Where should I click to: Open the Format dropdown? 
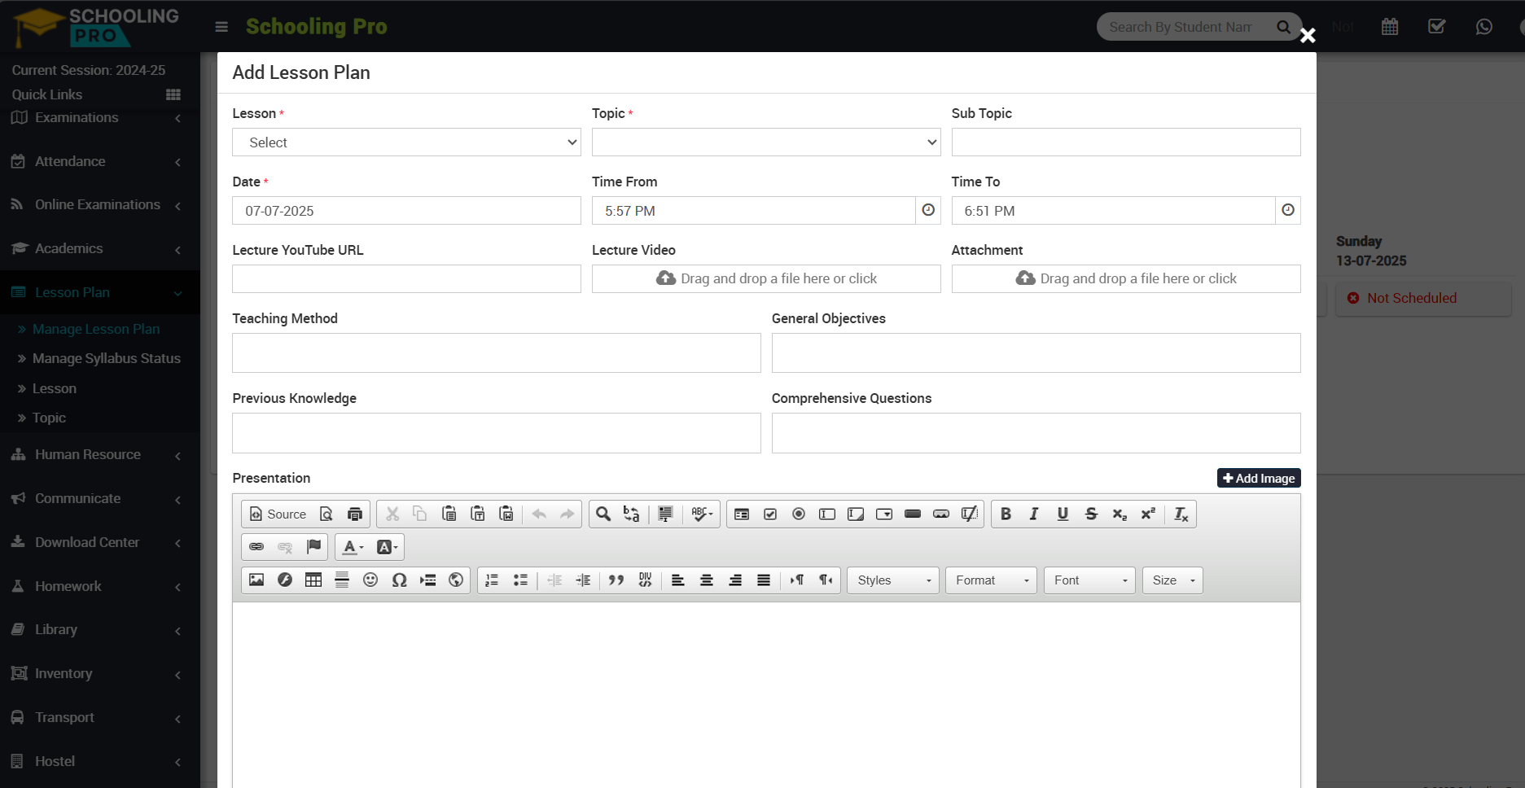coord(991,580)
